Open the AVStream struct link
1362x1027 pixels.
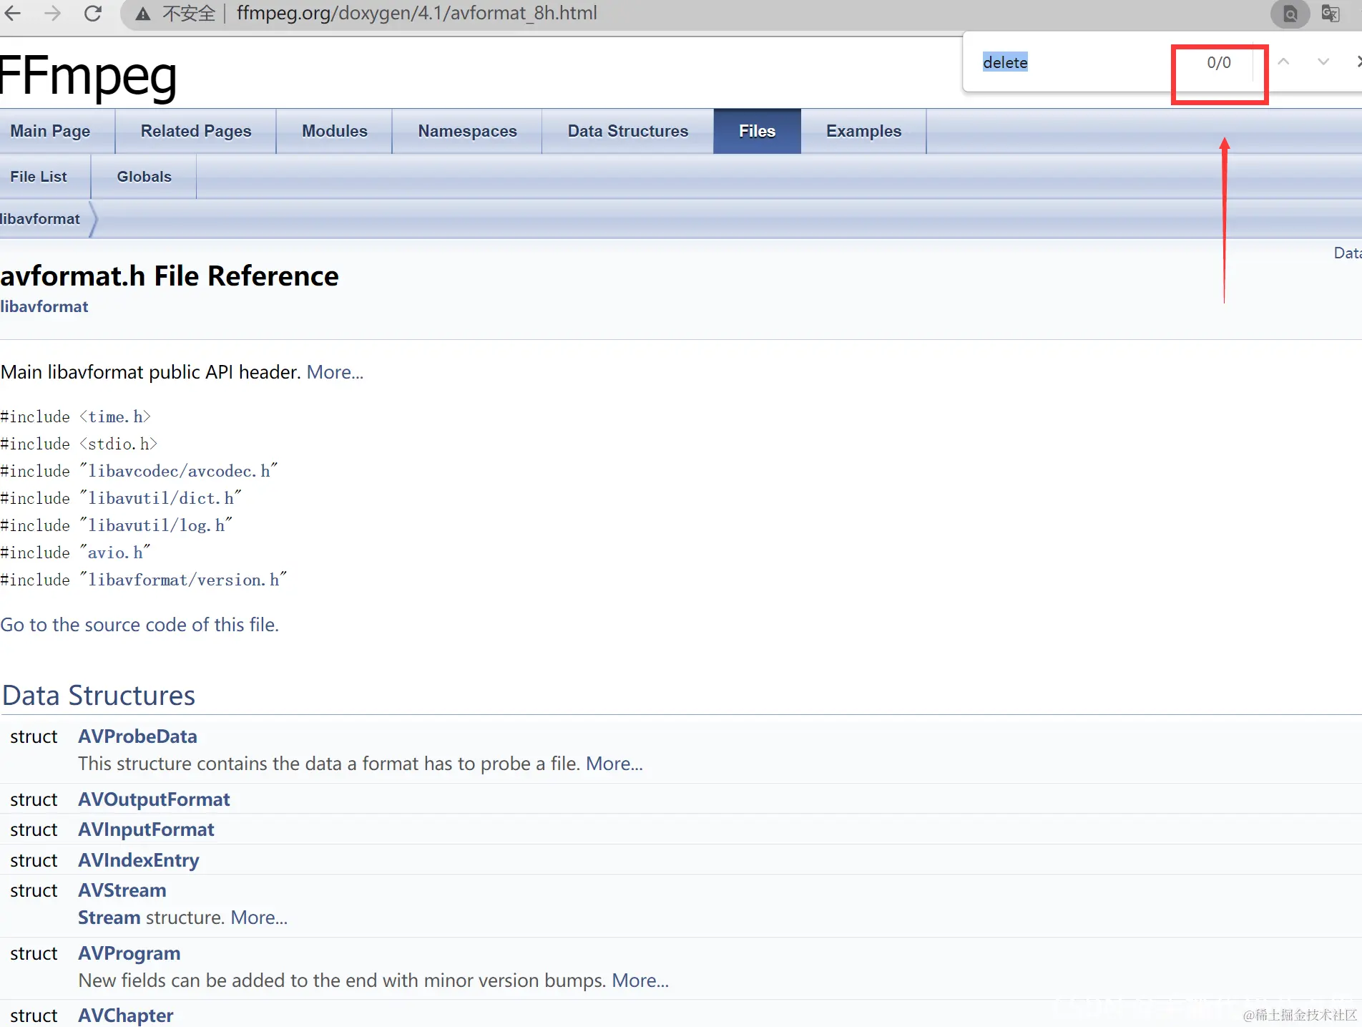click(x=122, y=890)
